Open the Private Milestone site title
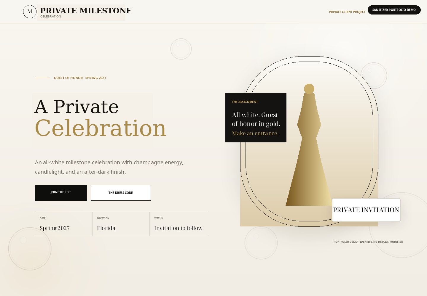The image size is (427, 296). pyautogui.click(x=86, y=11)
